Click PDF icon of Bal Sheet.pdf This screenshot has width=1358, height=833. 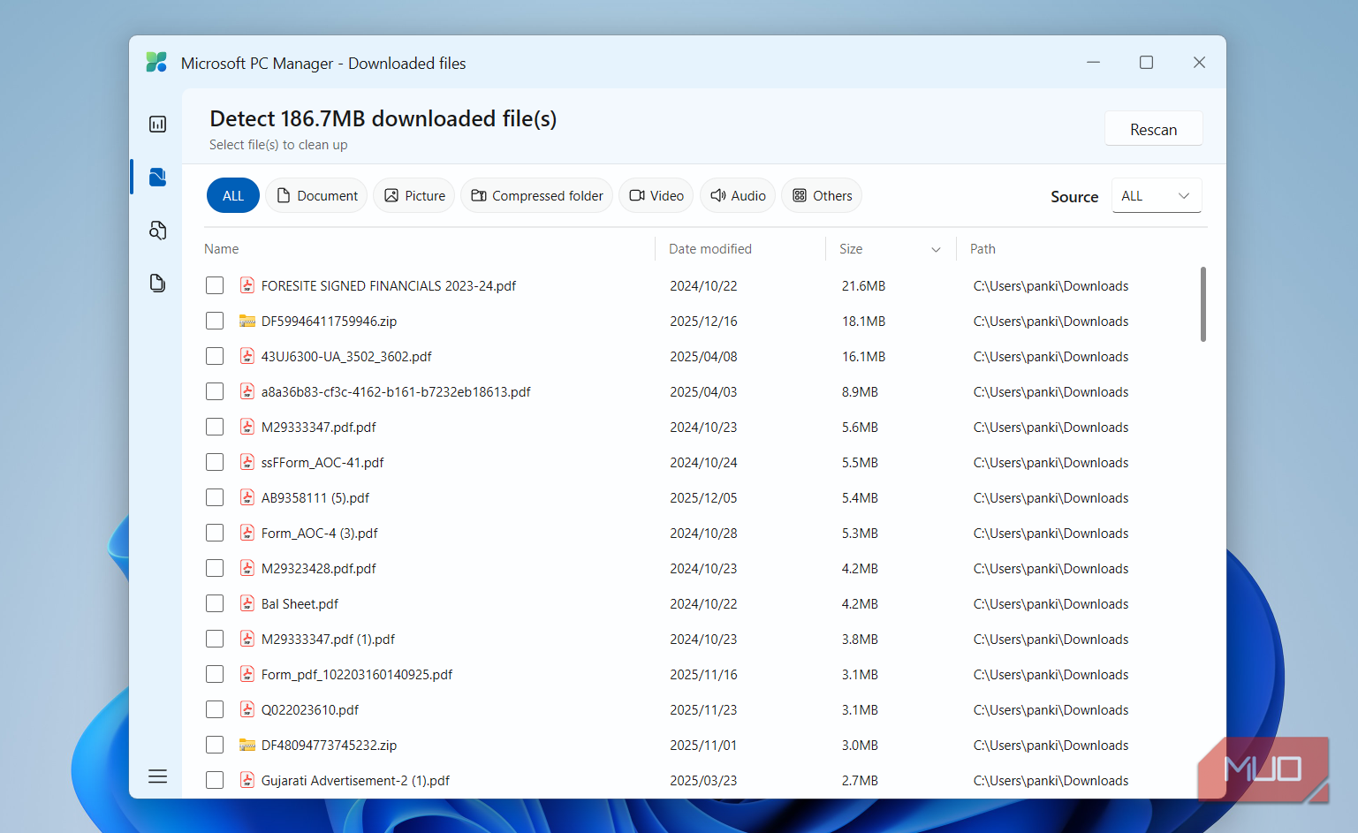(x=247, y=603)
